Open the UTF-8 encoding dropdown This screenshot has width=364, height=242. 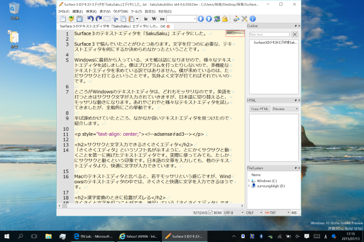[x=233, y=213]
